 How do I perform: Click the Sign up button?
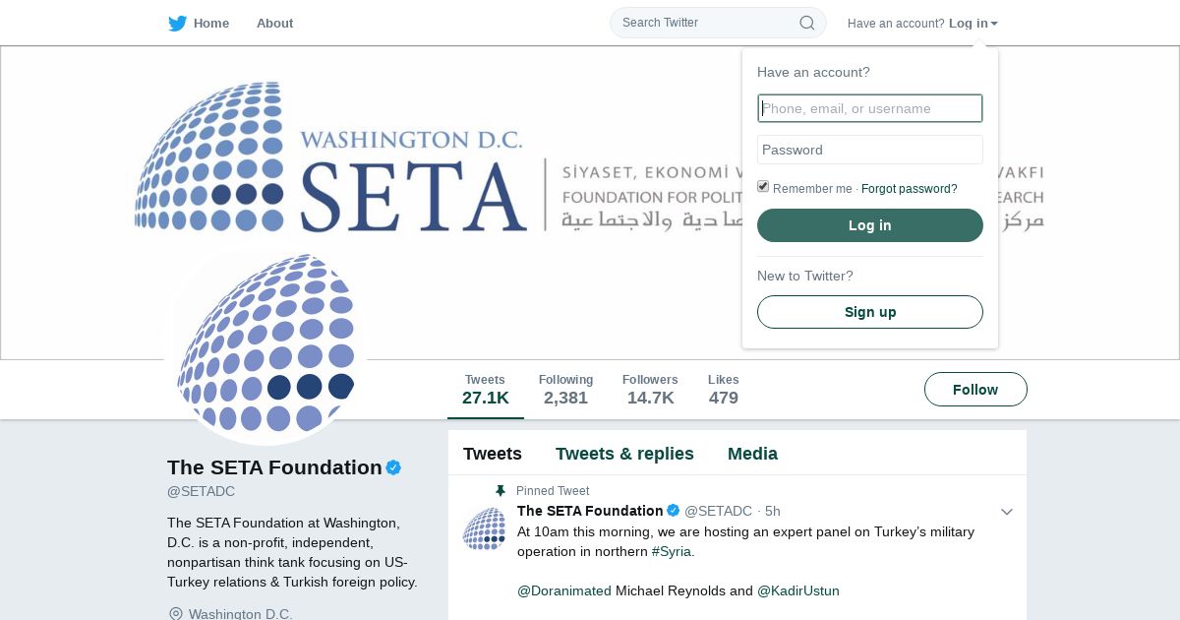[870, 312]
